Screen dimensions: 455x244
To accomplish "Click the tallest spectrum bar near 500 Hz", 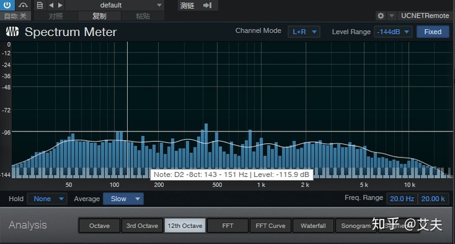I will point(206,146).
